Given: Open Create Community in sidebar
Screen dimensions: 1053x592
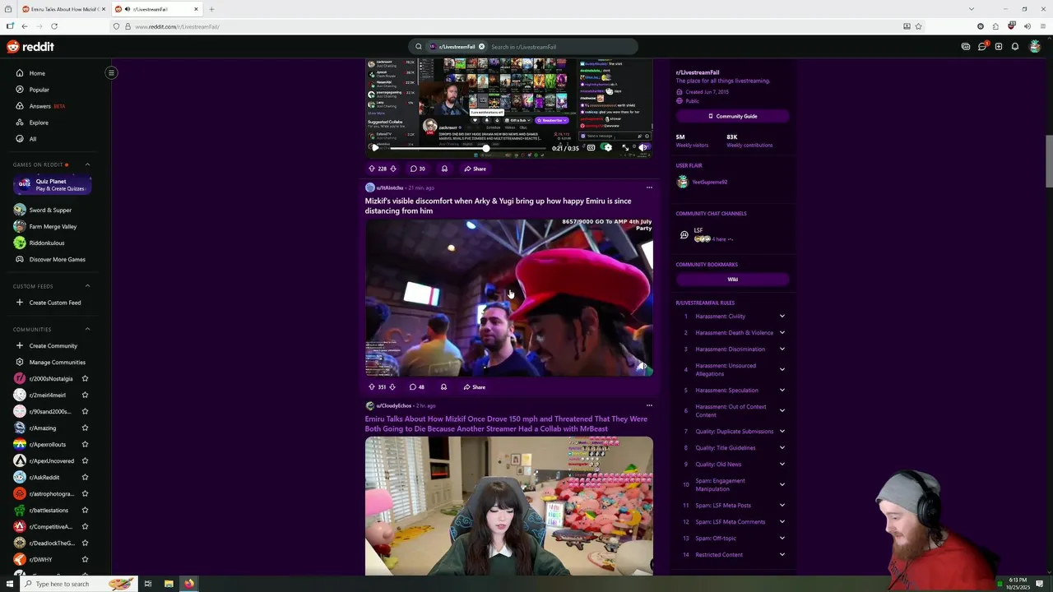Looking at the screenshot, I should pyautogui.click(x=53, y=345).
